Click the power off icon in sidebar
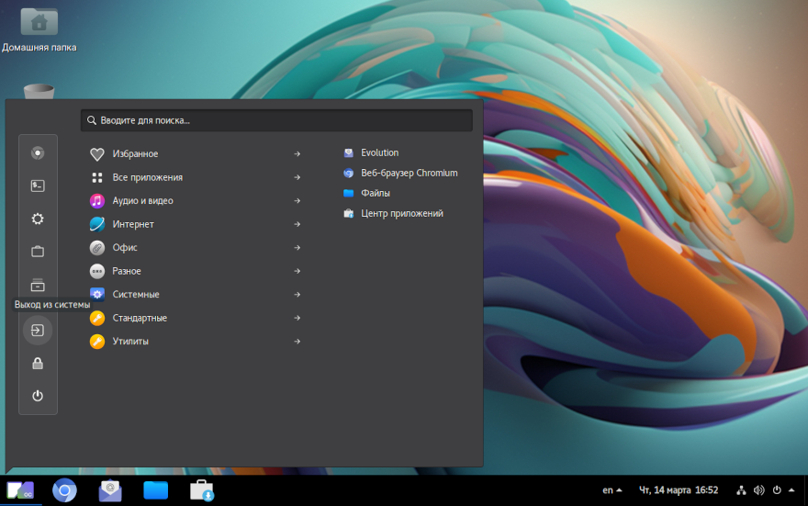Image resolution: width=808 pixels, height=506 pixels. (x=38, y=396)
